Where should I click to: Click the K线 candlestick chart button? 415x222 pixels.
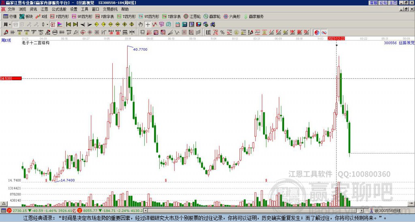[42, 16]
